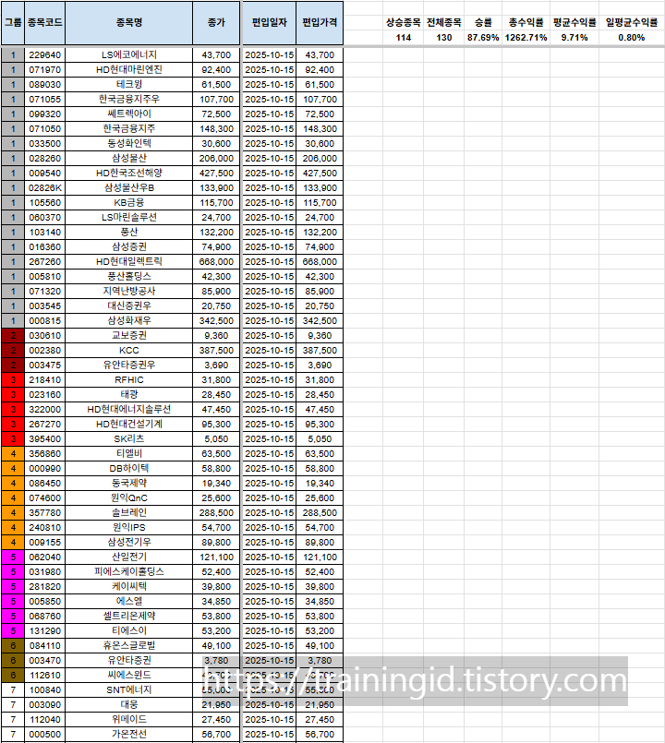
Task: Select stock code 071050
Action: pos(44,129)
